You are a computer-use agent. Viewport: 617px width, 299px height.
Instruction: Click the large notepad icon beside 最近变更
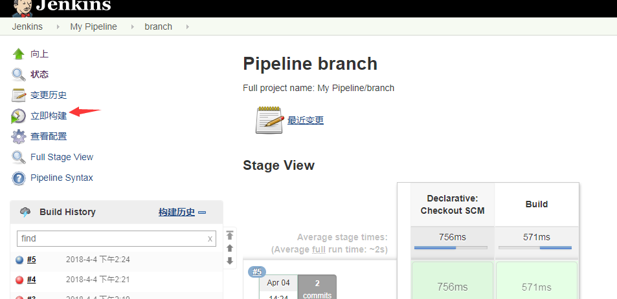click(269, 120)
